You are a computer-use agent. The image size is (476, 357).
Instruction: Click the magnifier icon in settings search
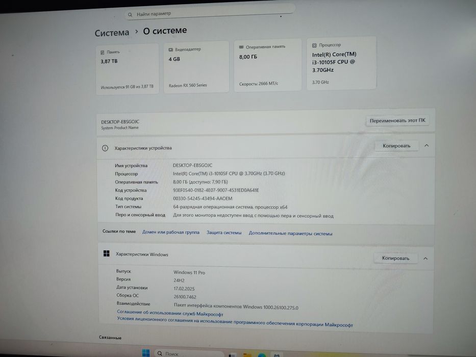pos(130,15)
